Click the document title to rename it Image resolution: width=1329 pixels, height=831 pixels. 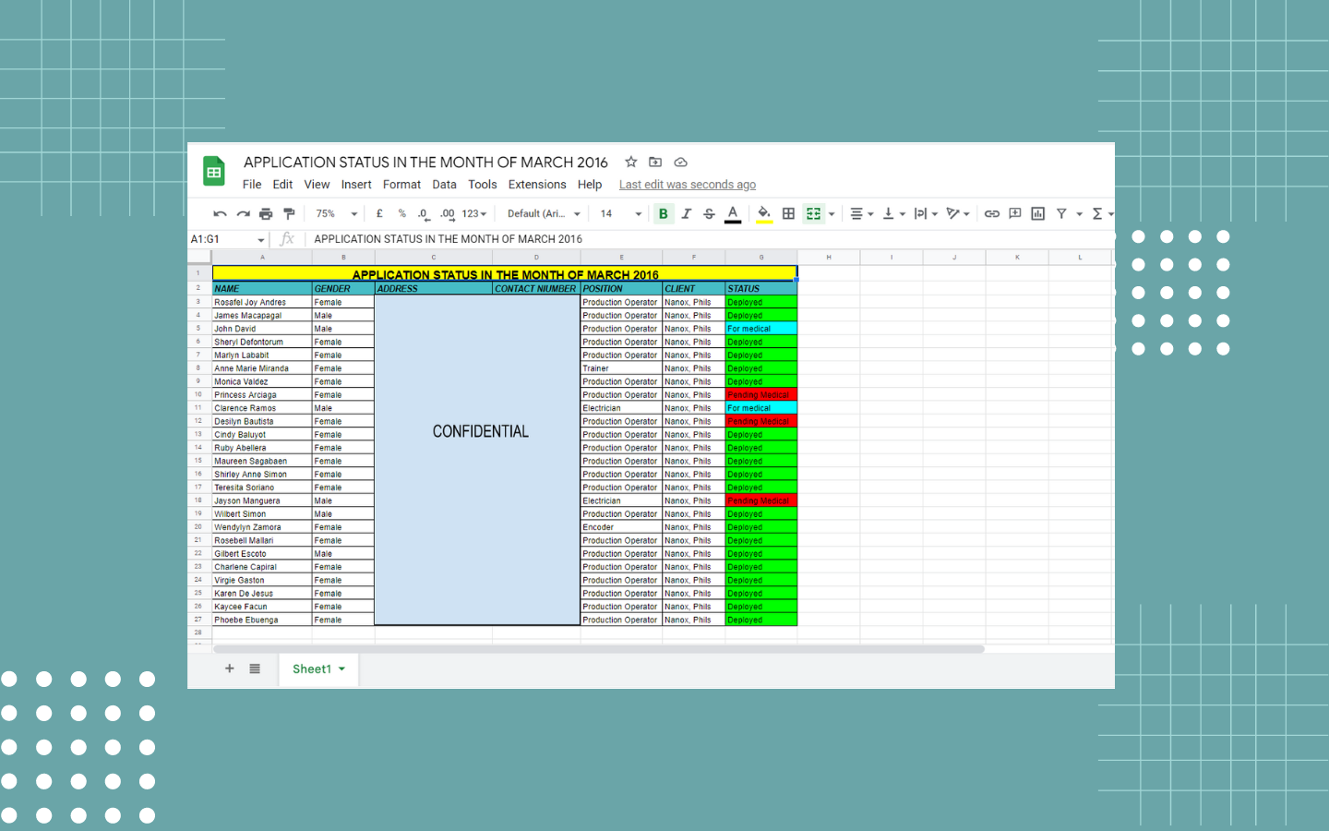point(425,163)
